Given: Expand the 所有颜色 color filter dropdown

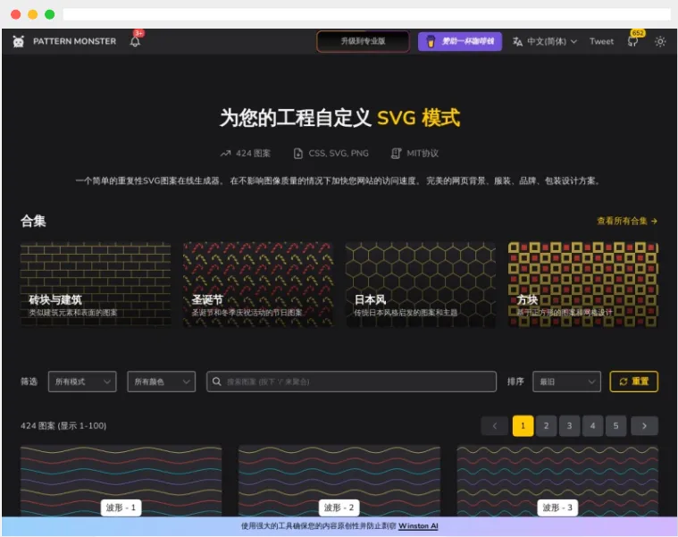Looking at the screenshot, I should pyautogui.click(x=161, y=382).
